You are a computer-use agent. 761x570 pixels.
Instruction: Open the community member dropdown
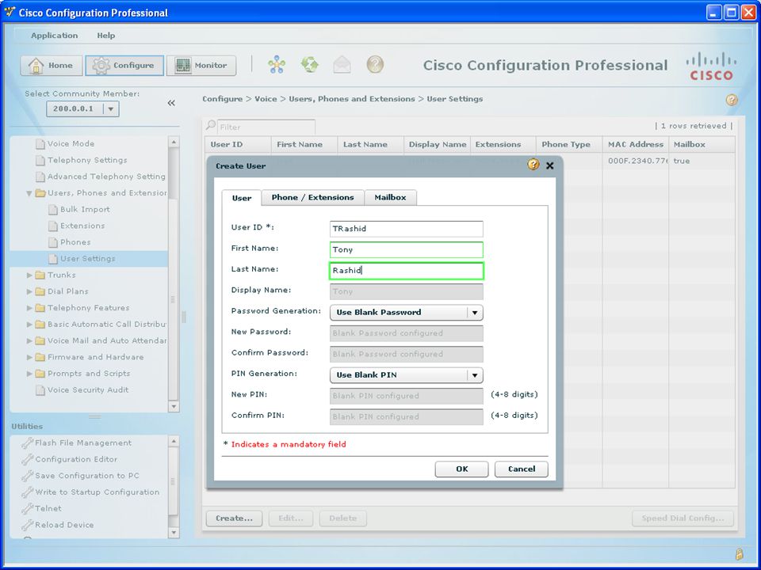click(111, 109)
